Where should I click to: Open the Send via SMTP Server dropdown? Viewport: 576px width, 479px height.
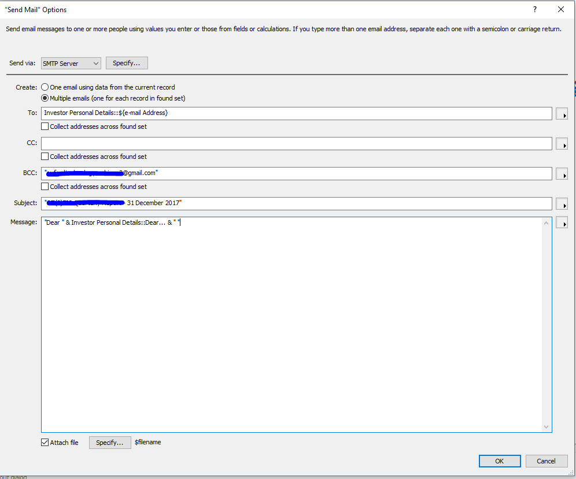[x=71, y=64]
